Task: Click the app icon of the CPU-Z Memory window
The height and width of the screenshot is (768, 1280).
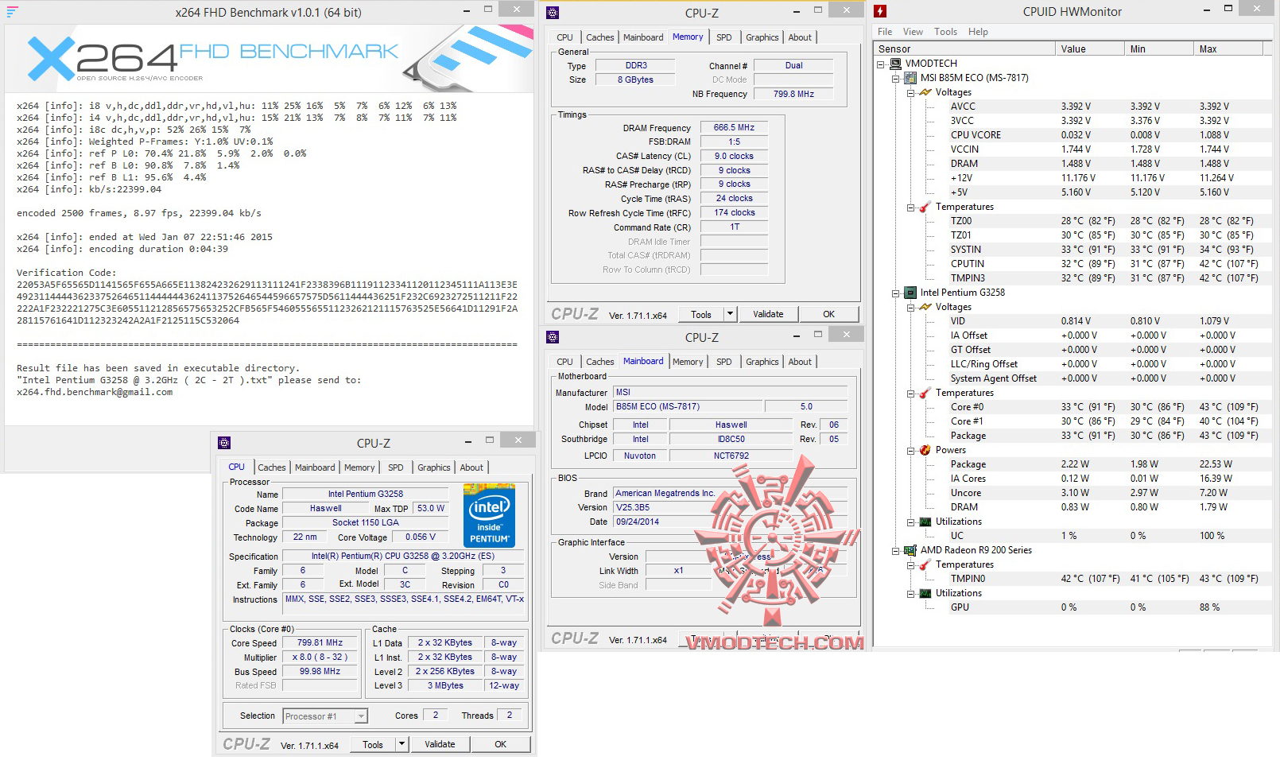Action: pos(553,13)
